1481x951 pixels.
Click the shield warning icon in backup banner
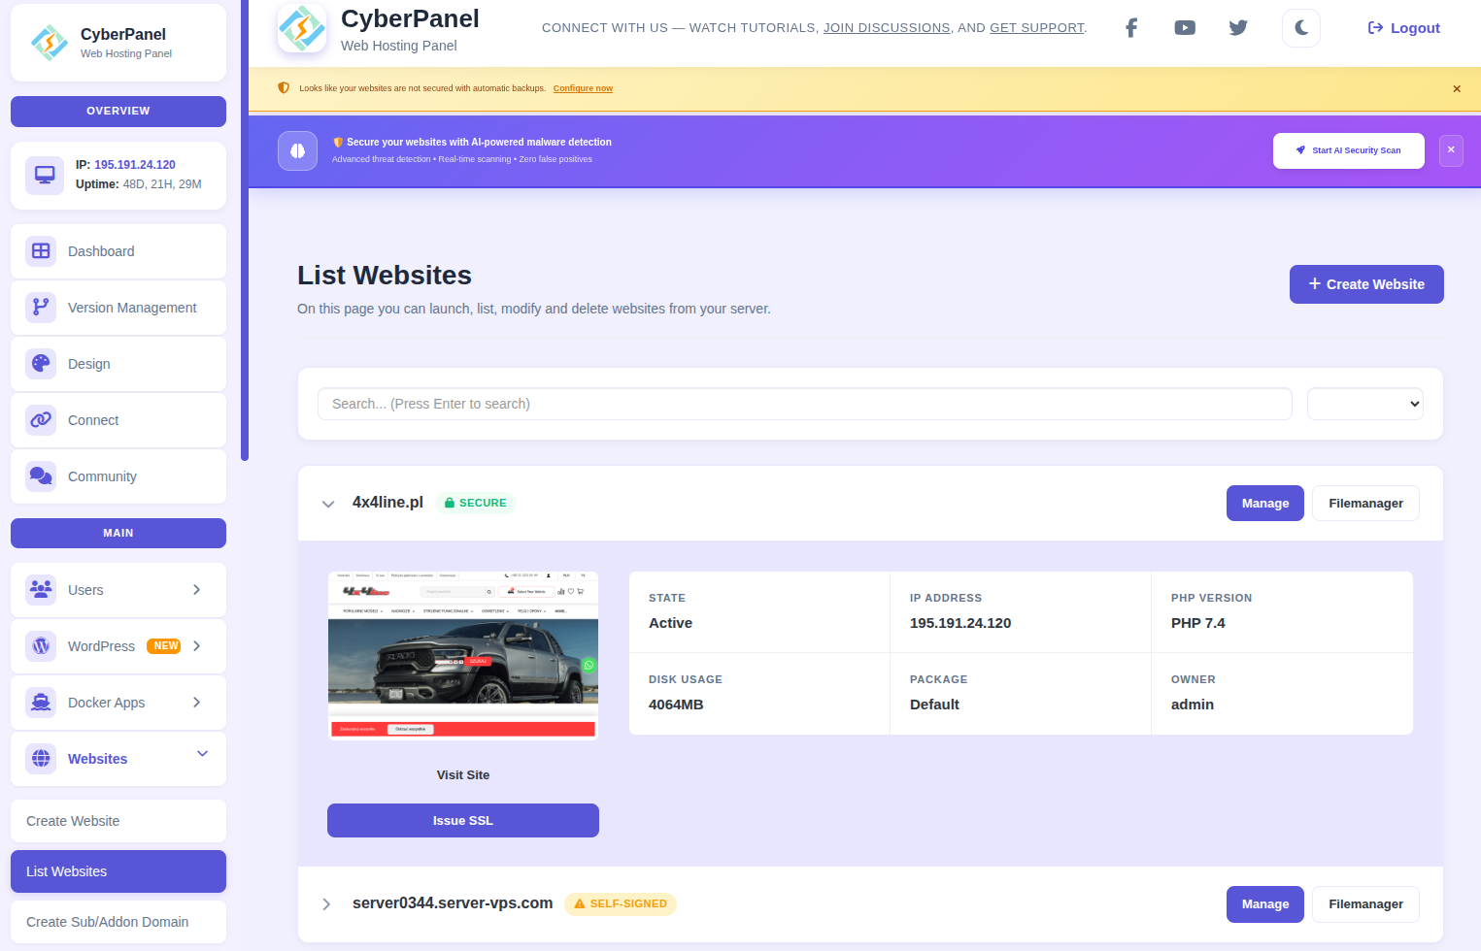284,88
